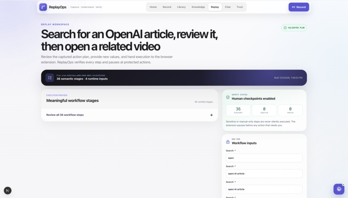
Task: Click the 'Human checkpoints enabled' heading
Action: pyautogui.click(x=253, y=99)
